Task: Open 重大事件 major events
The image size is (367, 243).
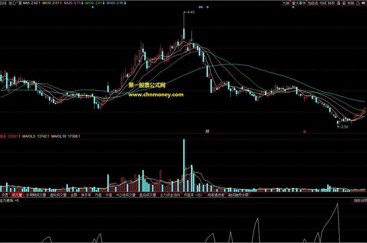Action: [x=299, y=3]
